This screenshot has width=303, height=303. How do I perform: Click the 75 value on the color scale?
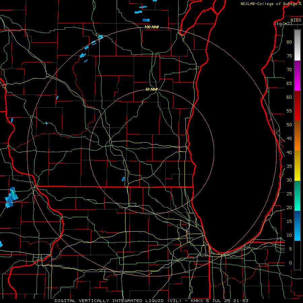pos(289,56)
